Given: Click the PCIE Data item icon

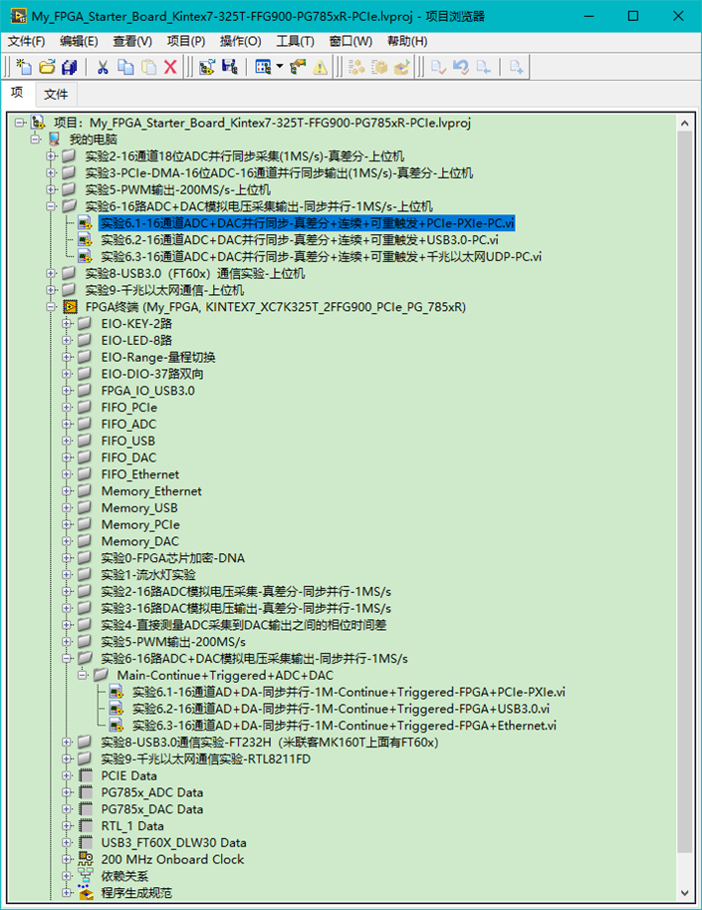Looking at the screenshot, I should click(x=86, y=775).
